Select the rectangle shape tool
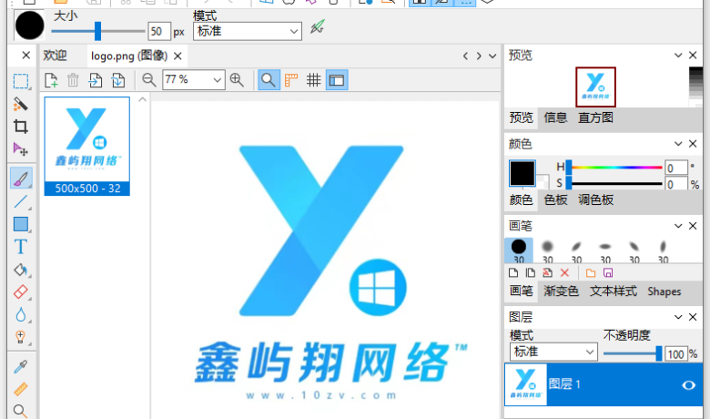Viewport: 710px width, 419px height. point(21,224)
